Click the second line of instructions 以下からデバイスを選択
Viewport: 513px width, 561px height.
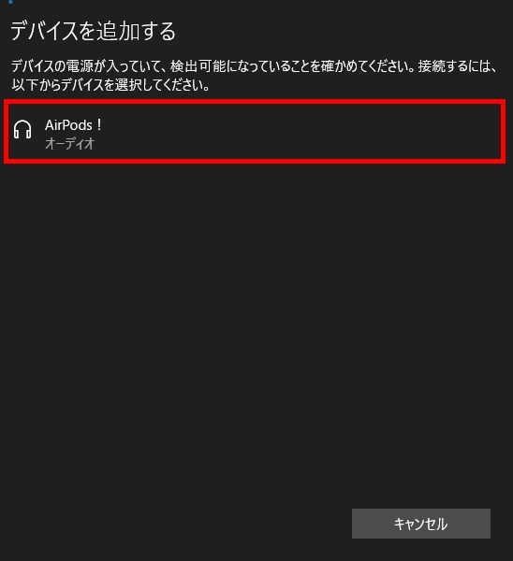point(110,85)
